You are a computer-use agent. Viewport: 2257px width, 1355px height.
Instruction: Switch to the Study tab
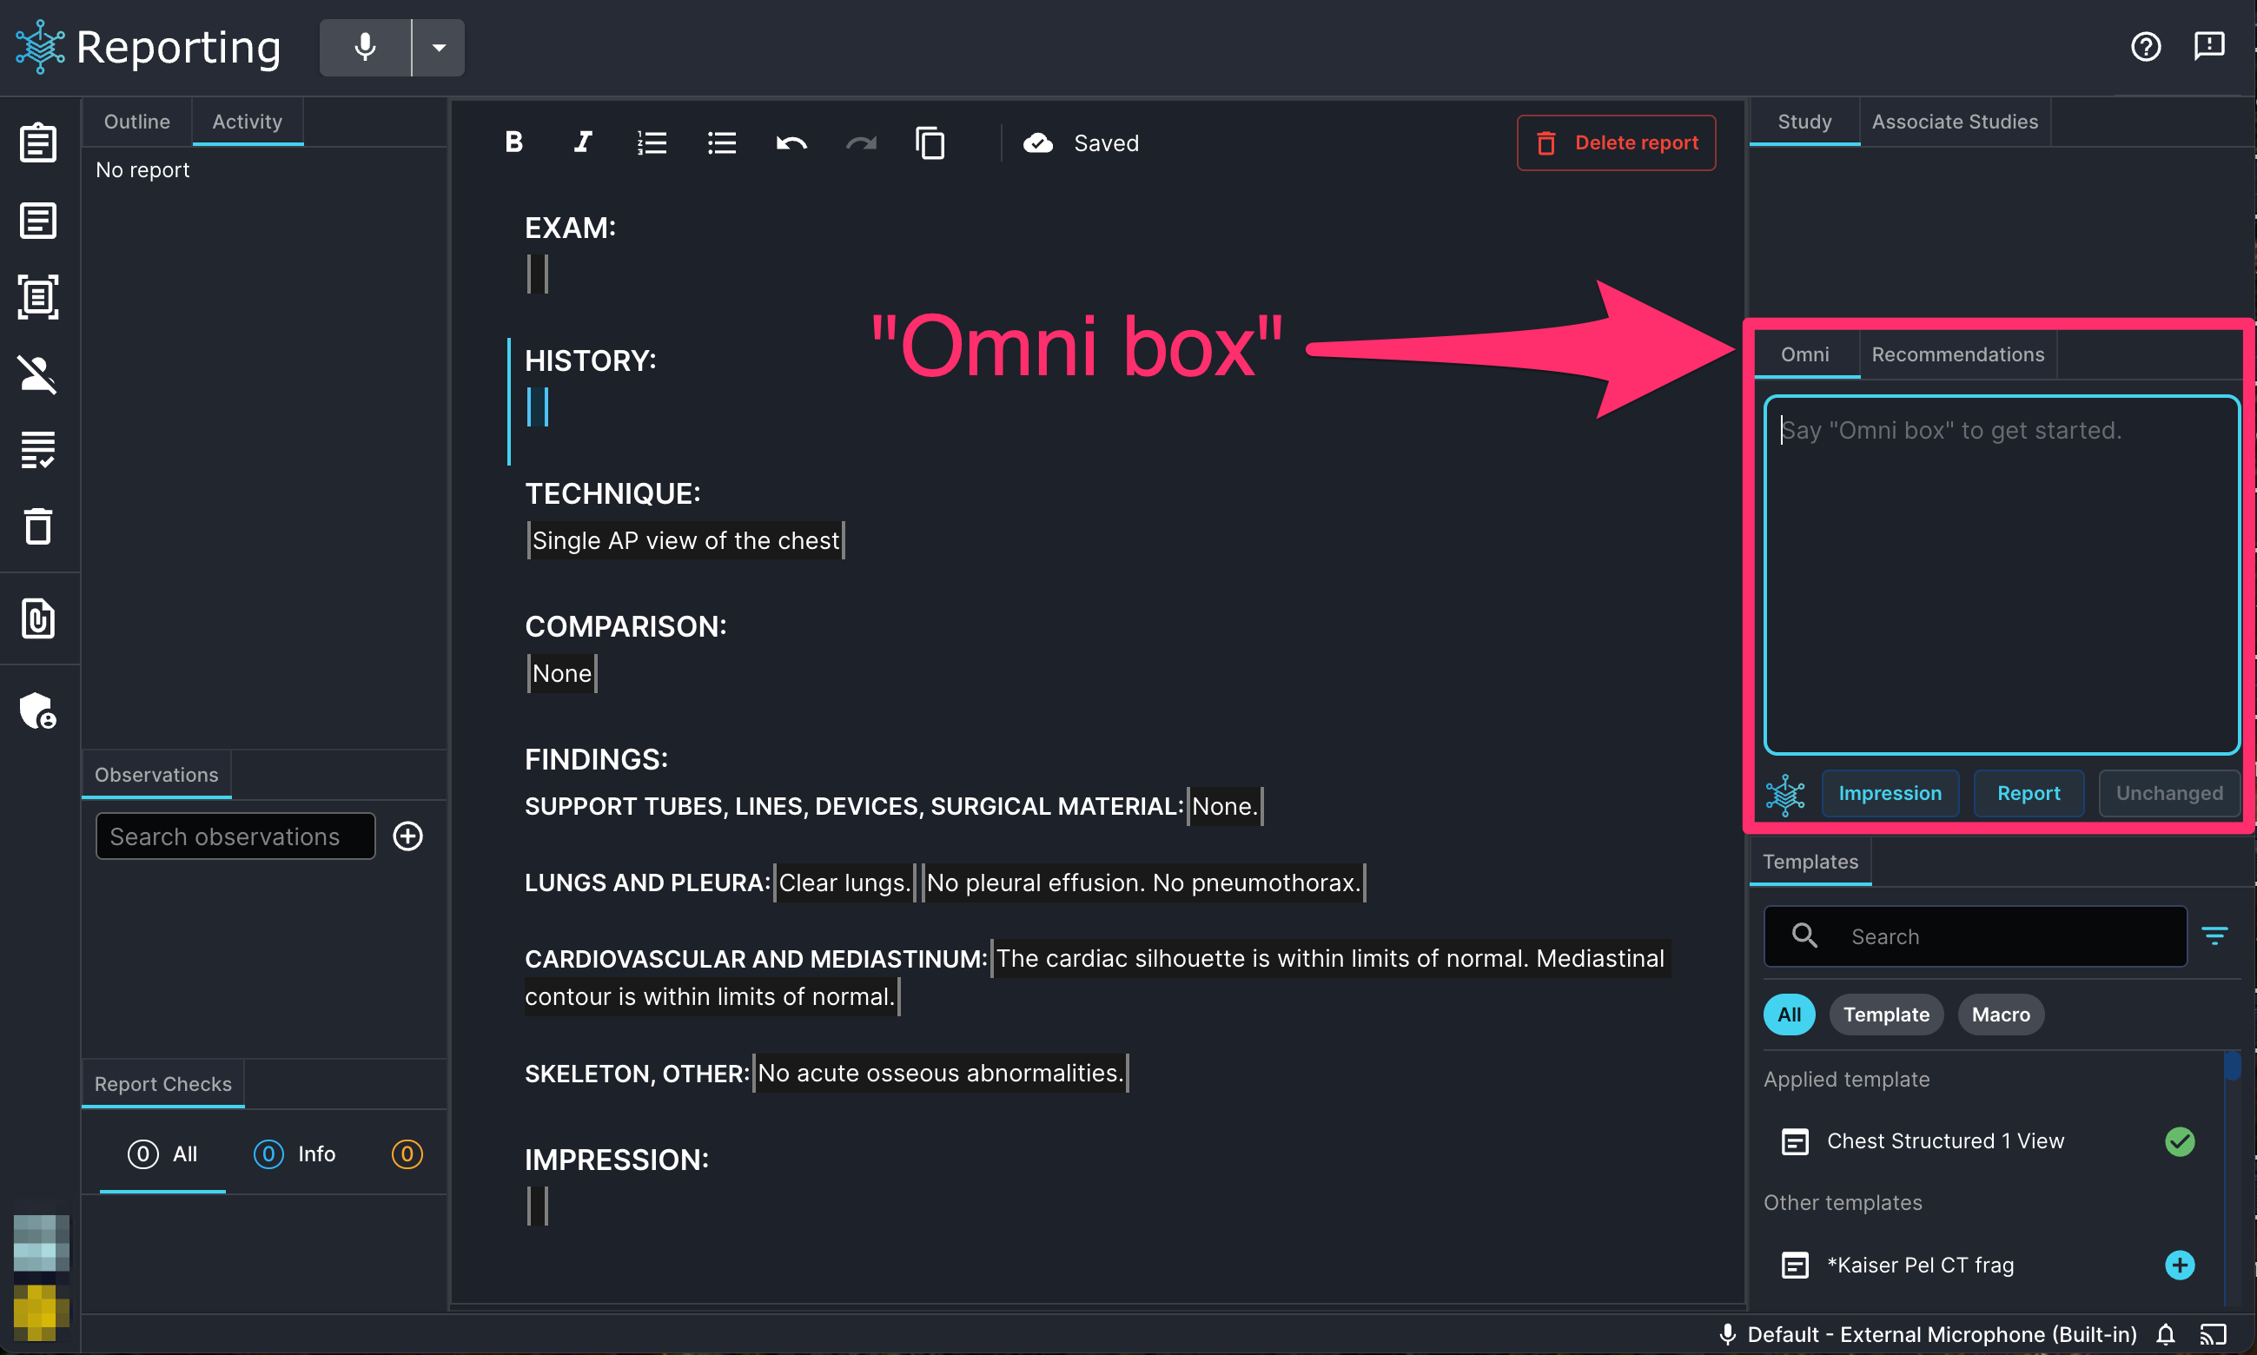(1804, 122)
